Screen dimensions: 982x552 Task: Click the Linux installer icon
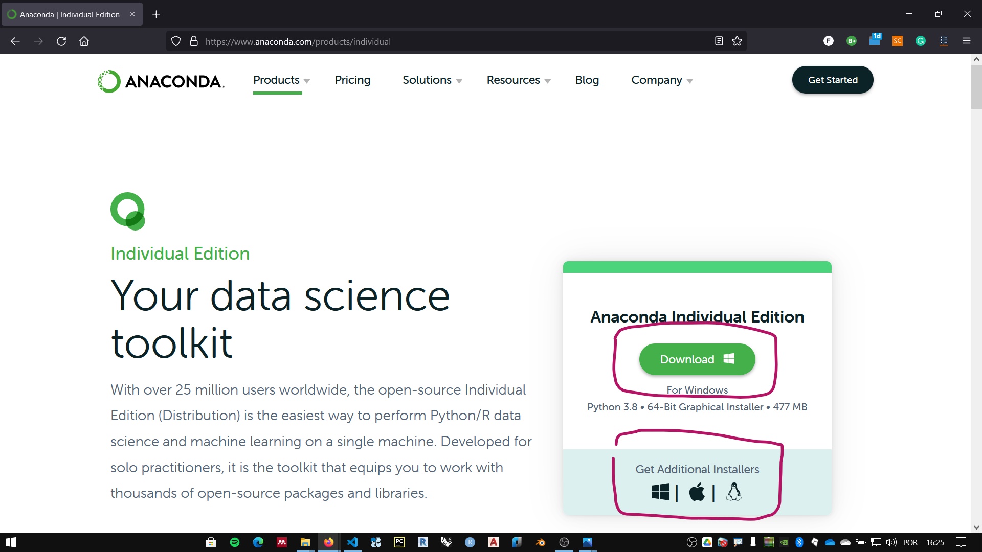point(733,492)
